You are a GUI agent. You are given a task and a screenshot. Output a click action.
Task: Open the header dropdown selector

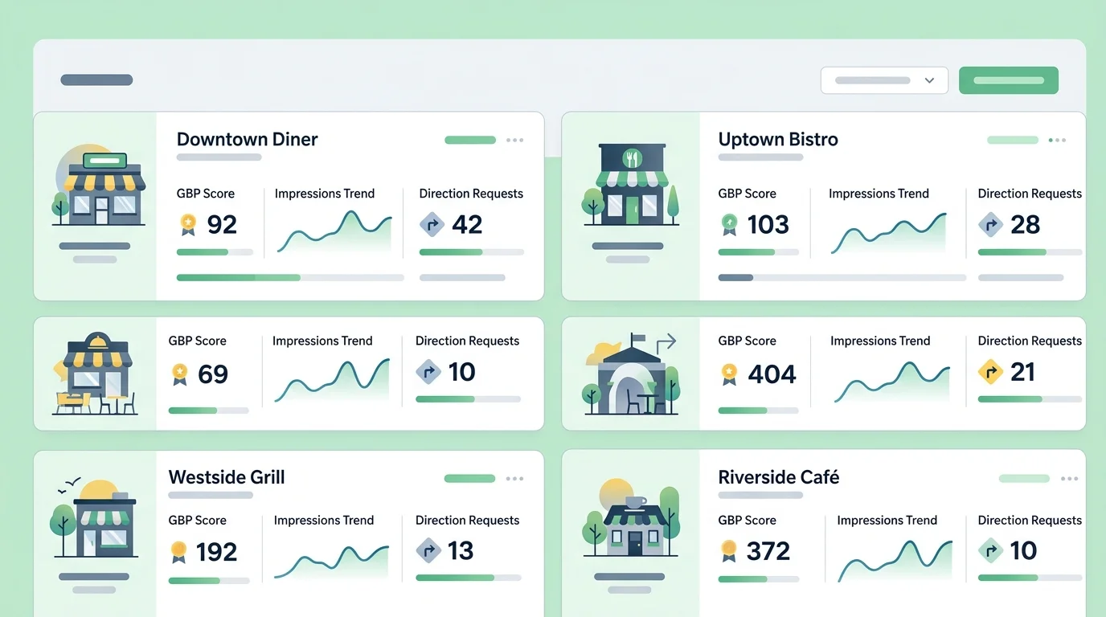884,80
